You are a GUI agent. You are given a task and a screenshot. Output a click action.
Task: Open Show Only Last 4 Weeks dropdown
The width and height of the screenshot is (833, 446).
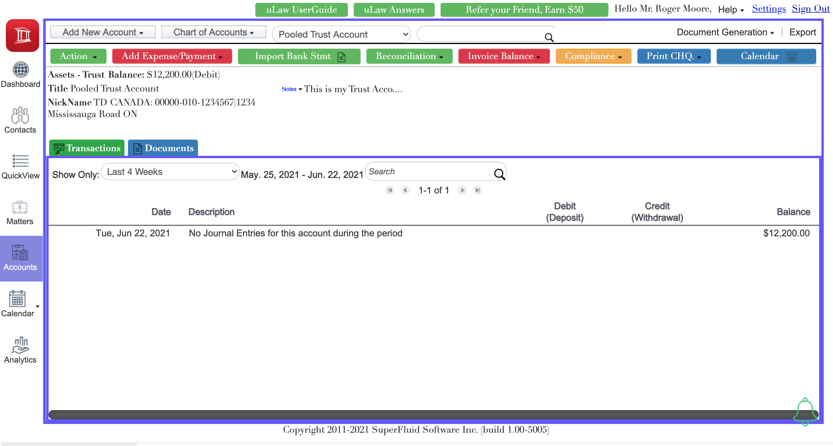tap(170, 171)
